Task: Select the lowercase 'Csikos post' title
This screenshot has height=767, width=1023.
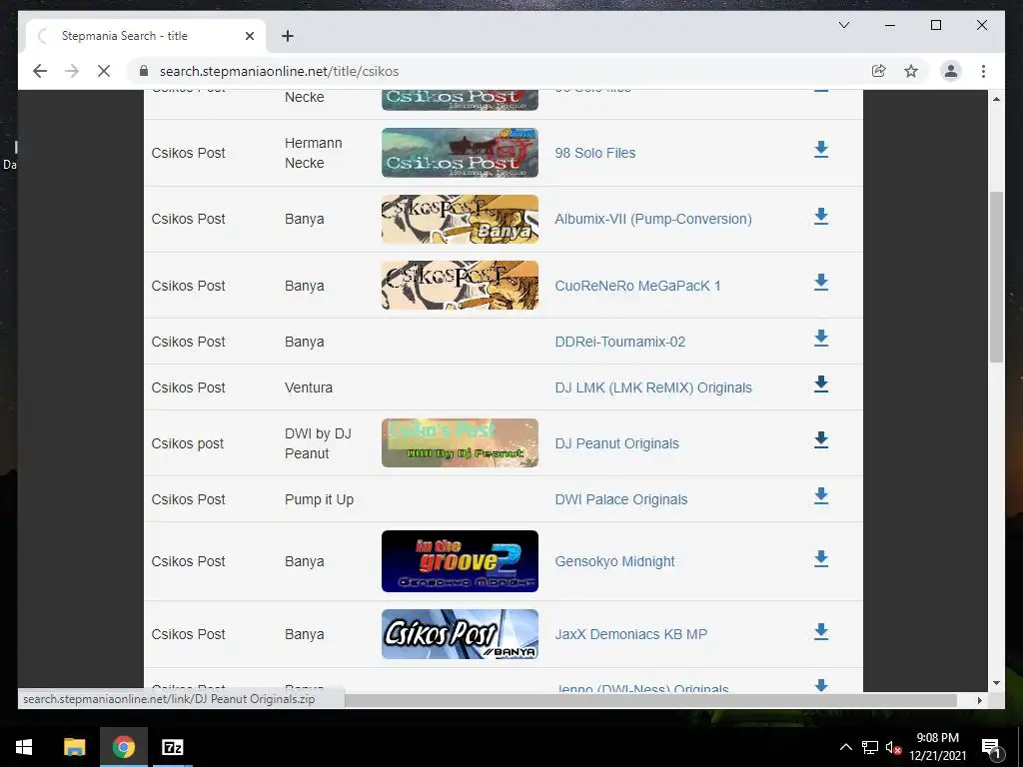Action: pyautogui.click(x=187, y=443)
